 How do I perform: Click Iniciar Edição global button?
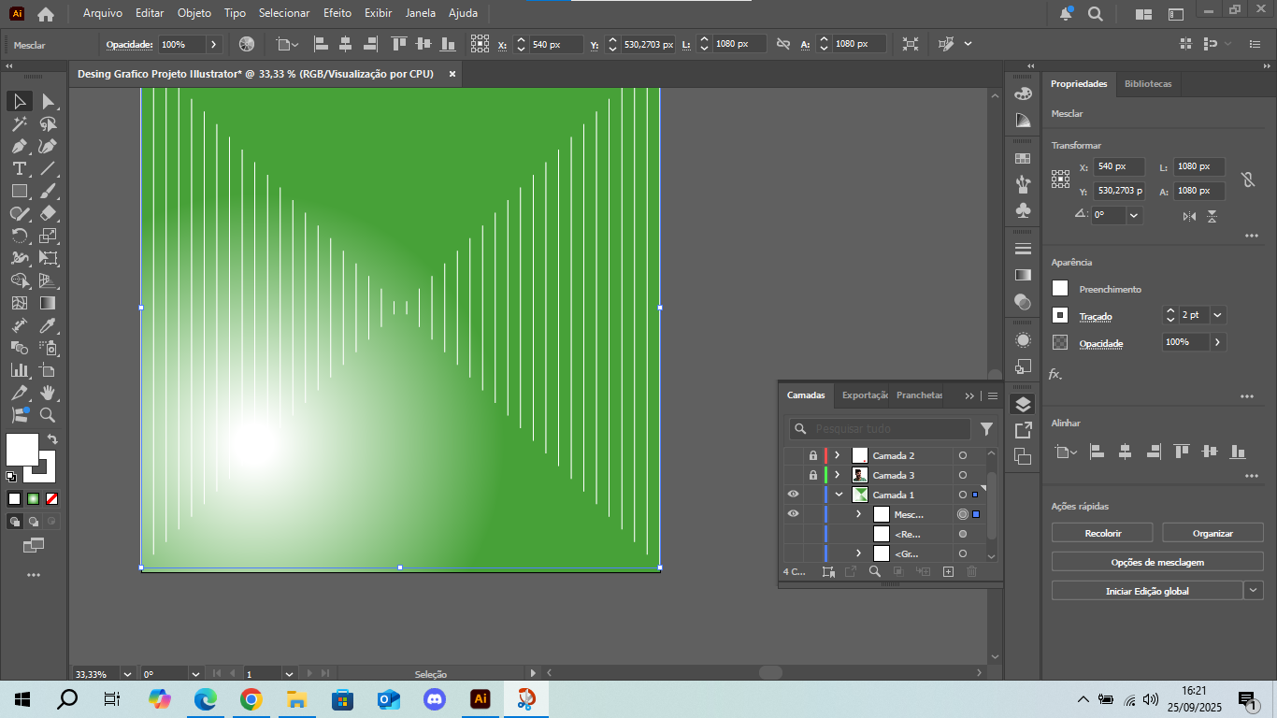click(1147, 591)
